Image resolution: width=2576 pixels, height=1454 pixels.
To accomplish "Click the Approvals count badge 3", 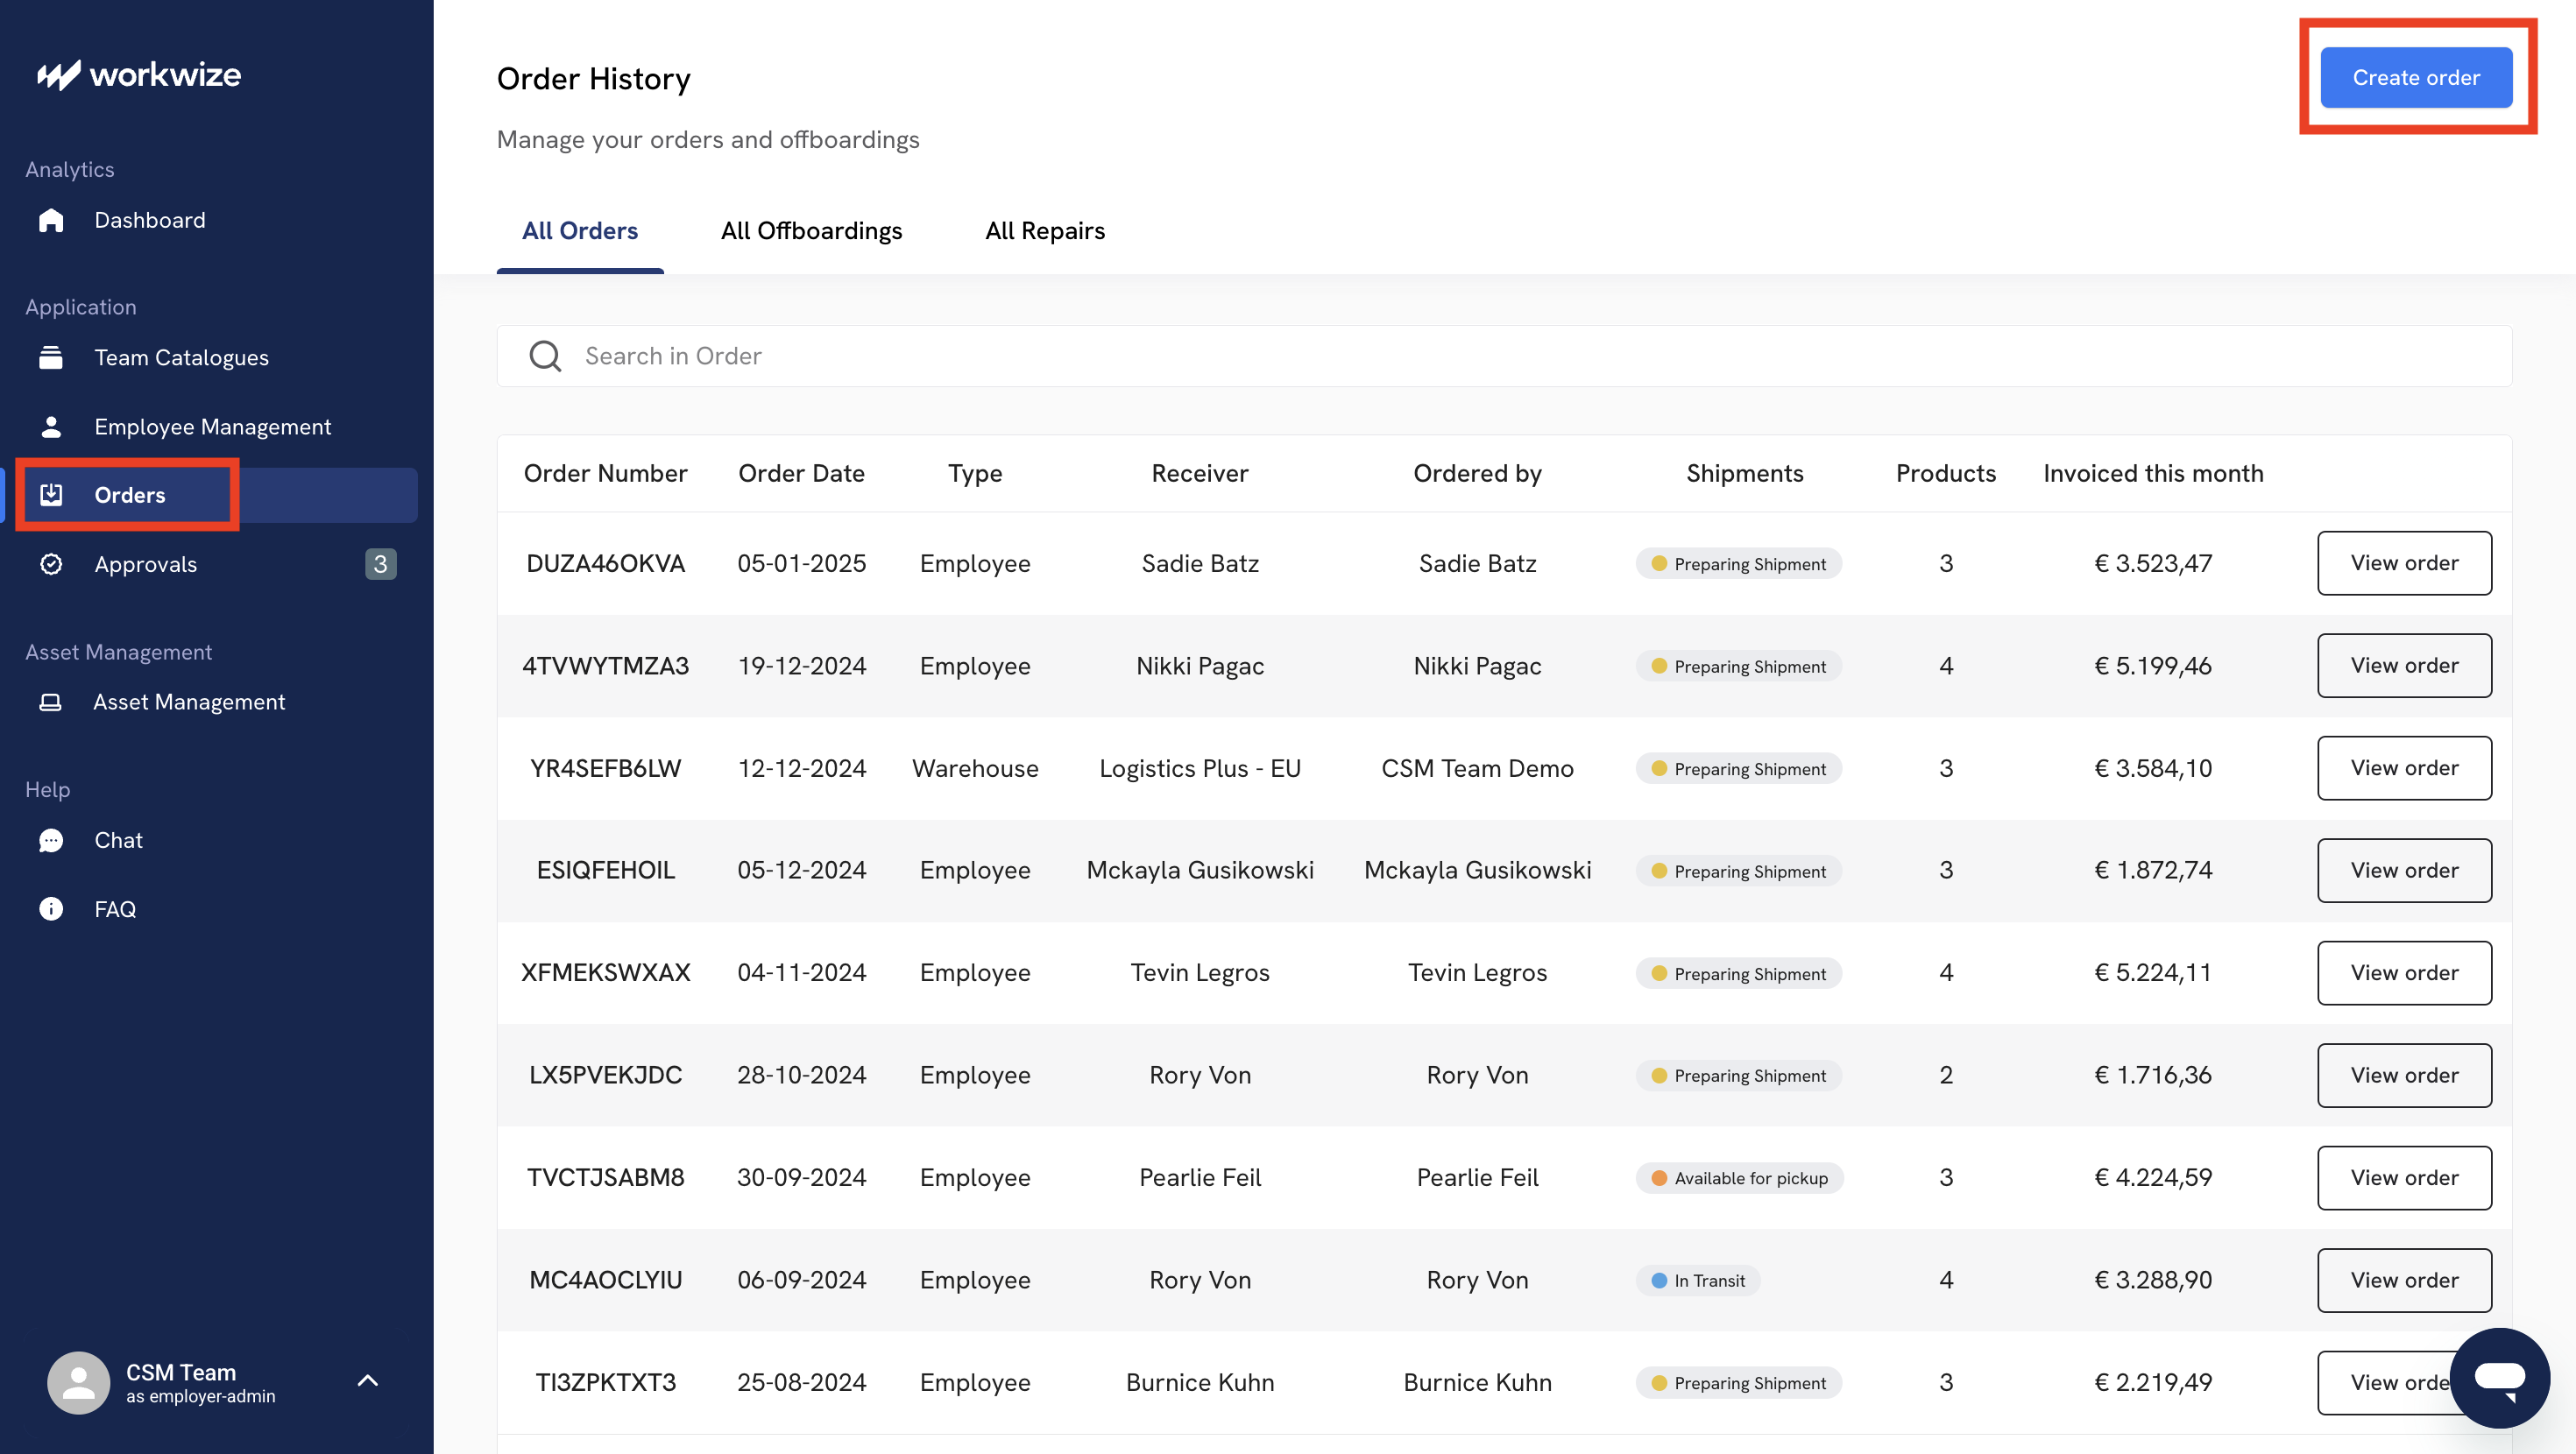I will click(380, 564).
